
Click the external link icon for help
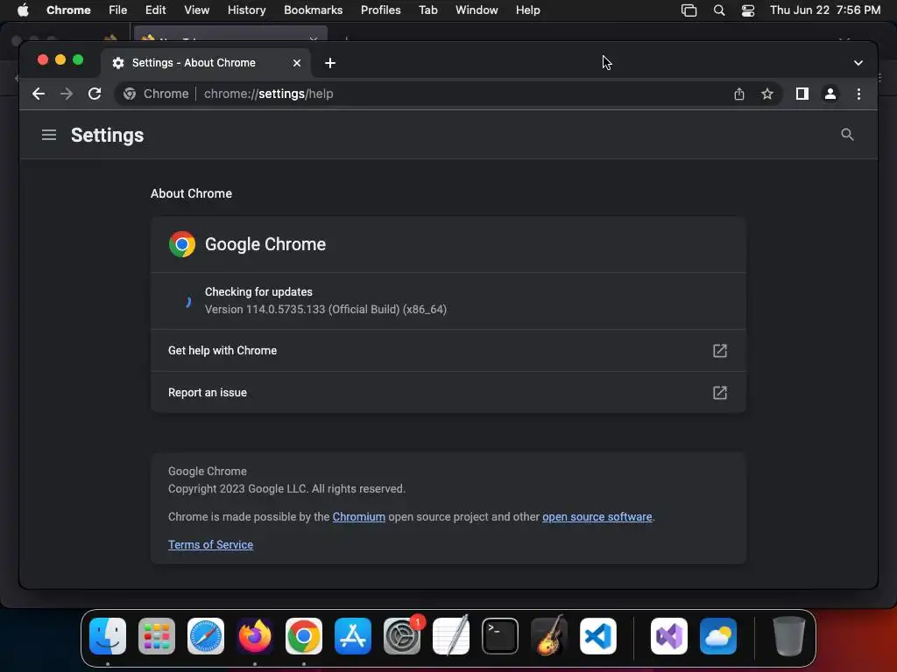click(720, 351)
